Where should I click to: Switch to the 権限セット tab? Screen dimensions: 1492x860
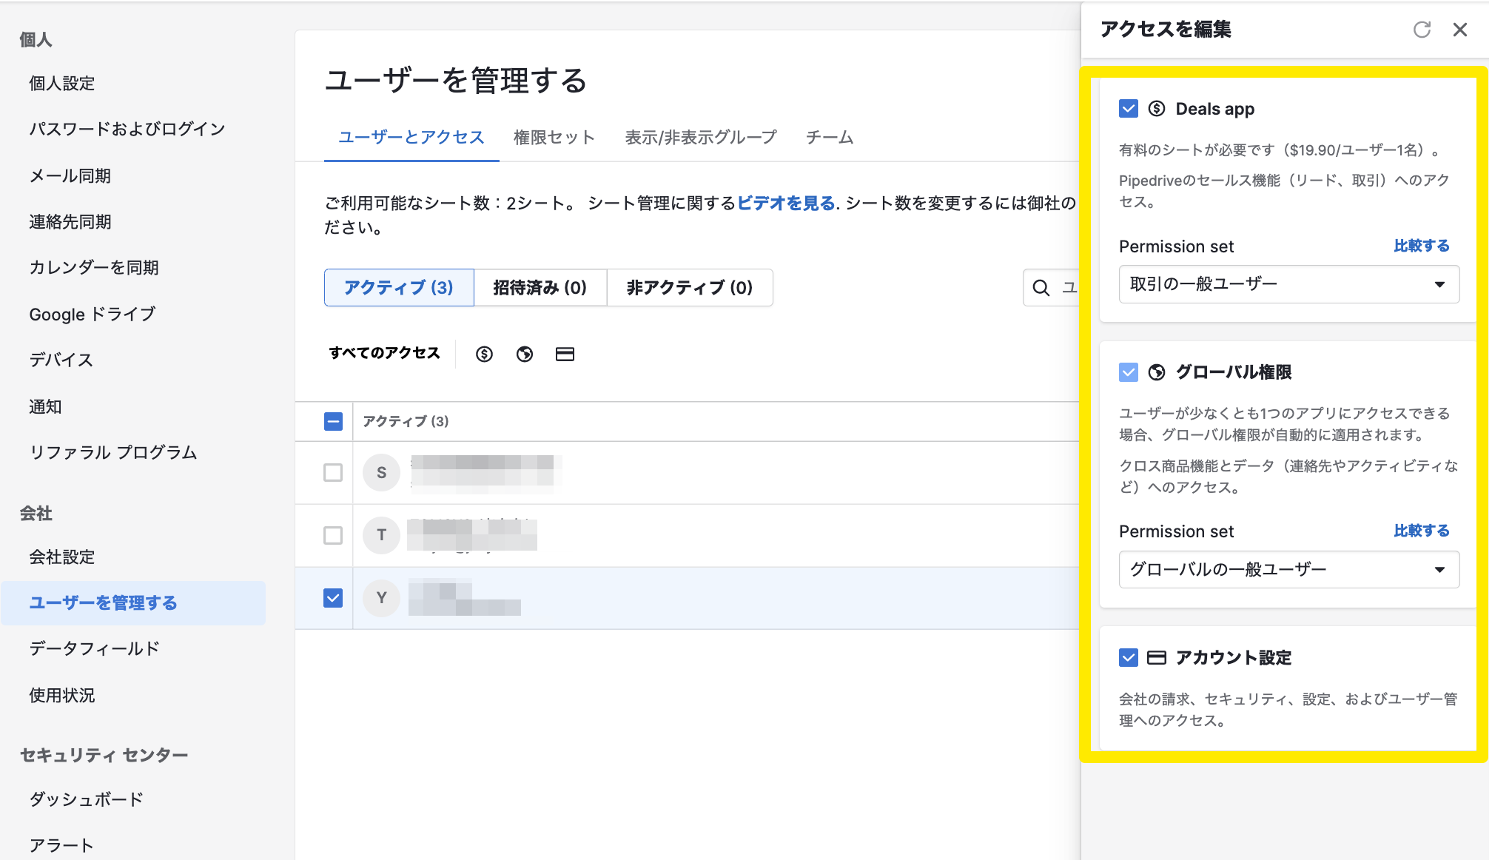point(554,137)
